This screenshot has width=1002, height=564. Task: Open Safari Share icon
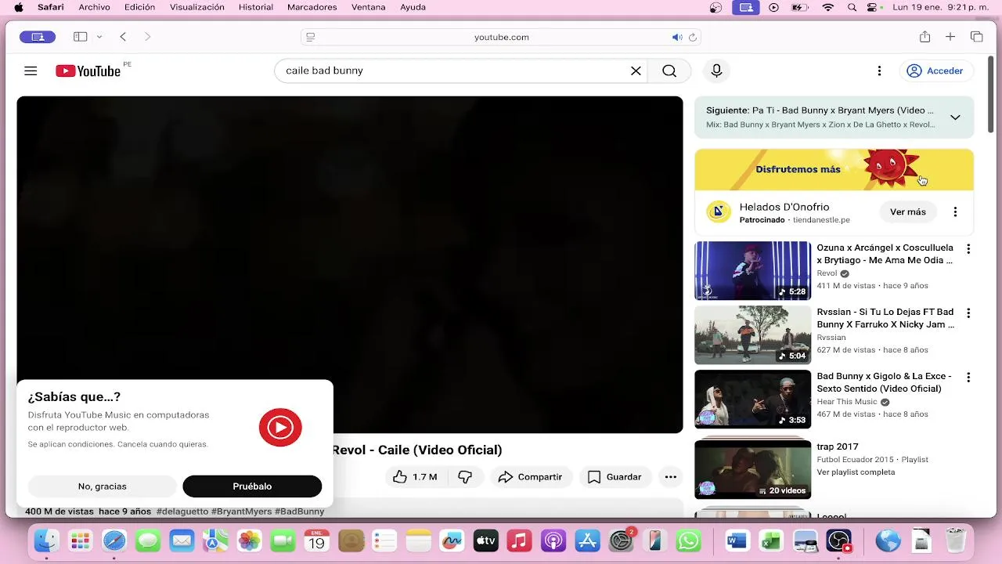tap(925, 37)
